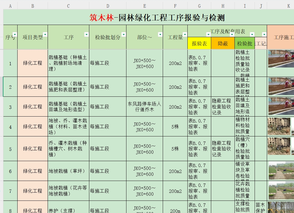Select serial number cell 7
The height and width of the screenshot is (213, 294).
(10, 191)
